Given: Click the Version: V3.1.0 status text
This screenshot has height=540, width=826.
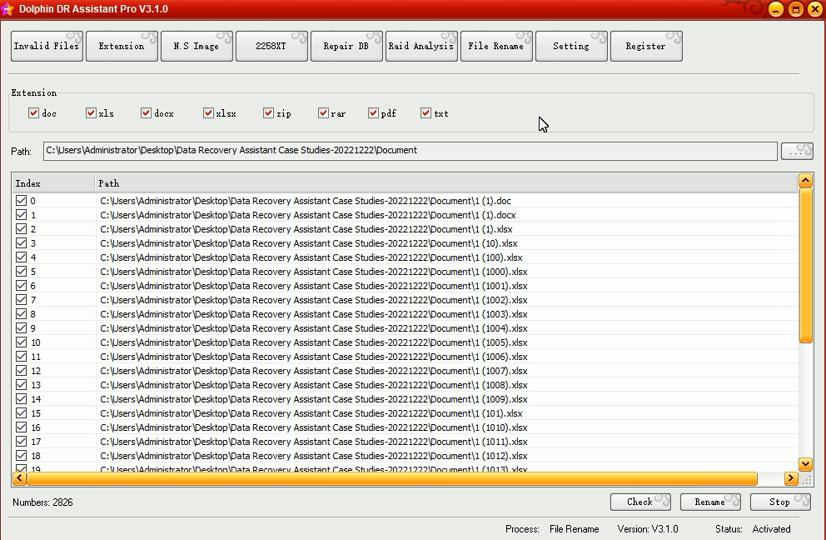Looking at the screenshot, I should [x=648, y=529].
